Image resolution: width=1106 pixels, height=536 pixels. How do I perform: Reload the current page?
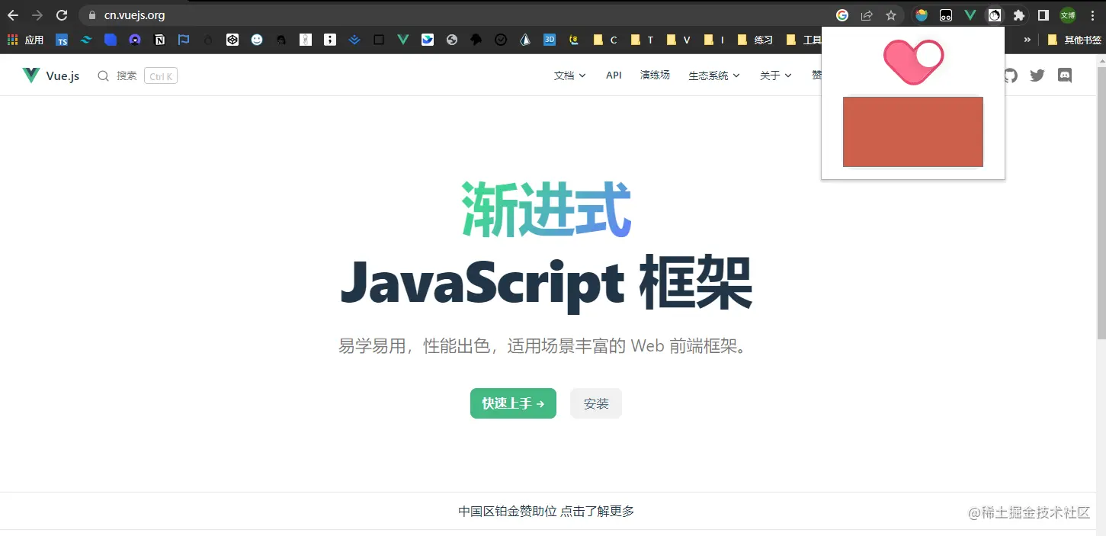coord(62,15)
